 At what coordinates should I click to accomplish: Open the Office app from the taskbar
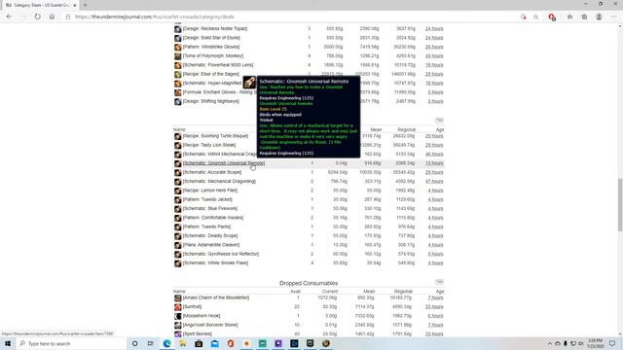(x=231, y=343)
